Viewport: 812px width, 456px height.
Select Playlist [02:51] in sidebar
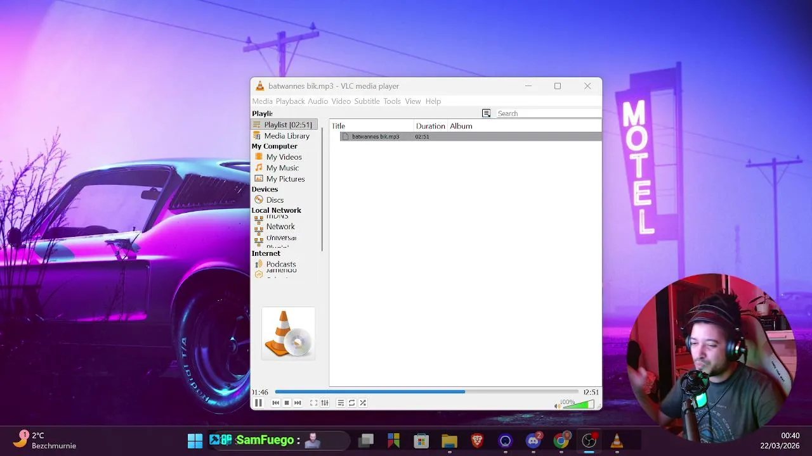click(x=284, y=125)
